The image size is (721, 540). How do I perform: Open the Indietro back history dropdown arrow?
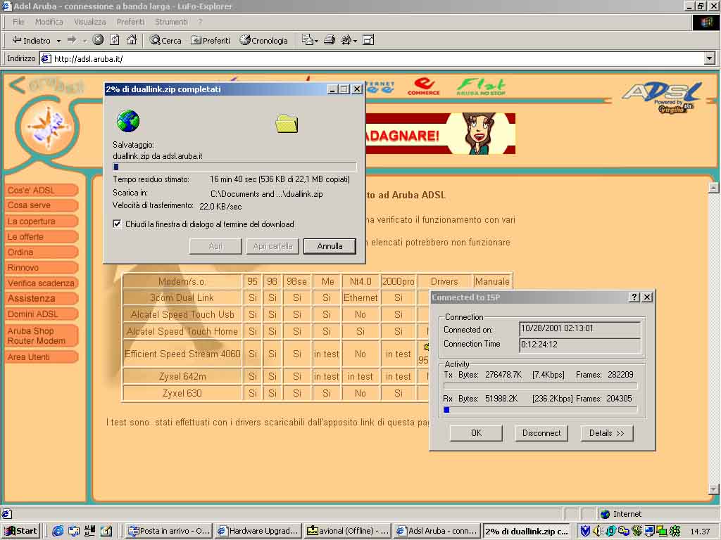click(58, 41)
